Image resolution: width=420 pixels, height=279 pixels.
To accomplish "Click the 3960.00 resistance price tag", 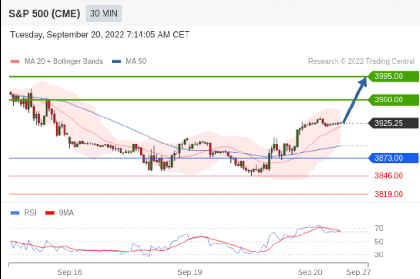I will click(392, 100).
